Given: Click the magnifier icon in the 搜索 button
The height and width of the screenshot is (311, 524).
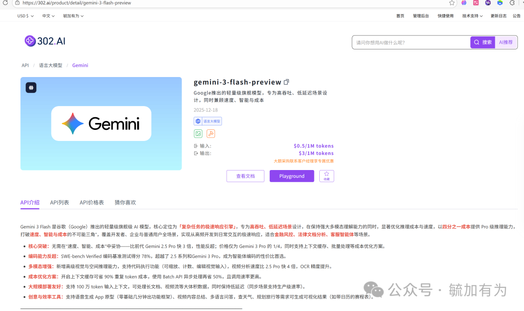Looking at the screenshot, I should coord(476,42).
